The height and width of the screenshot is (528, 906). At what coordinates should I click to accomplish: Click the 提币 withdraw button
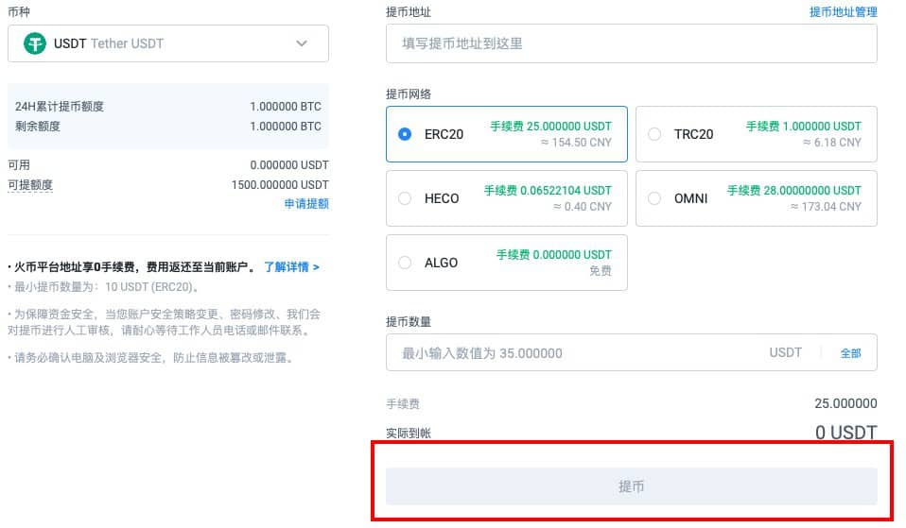tap(632, 486)
